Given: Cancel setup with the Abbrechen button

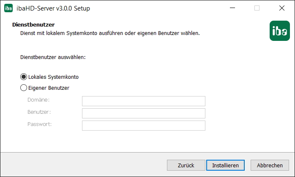Looking at the screenshot, I should [x=270, y=165].
